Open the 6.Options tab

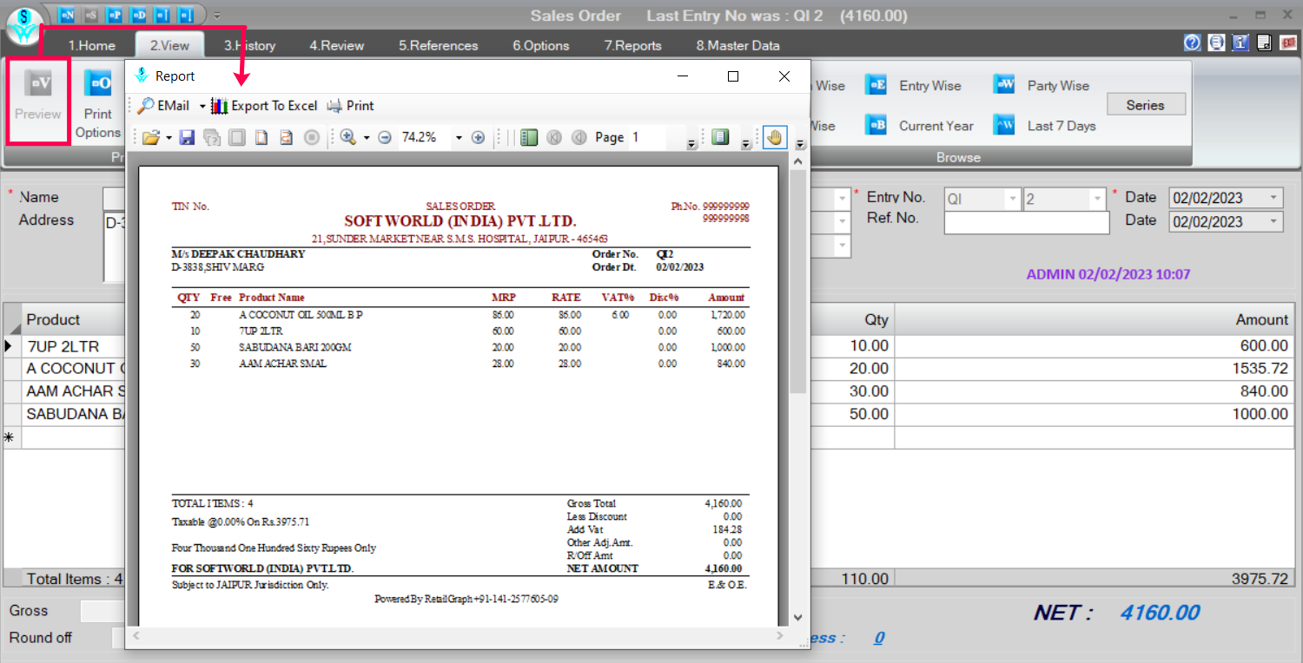(541, 45)
